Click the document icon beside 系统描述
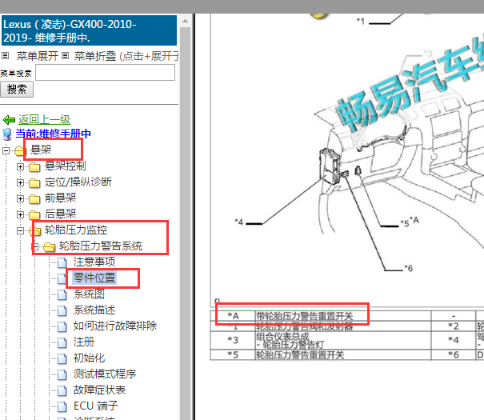This screenshot has width=484, height=420. (x=62, y=310)
